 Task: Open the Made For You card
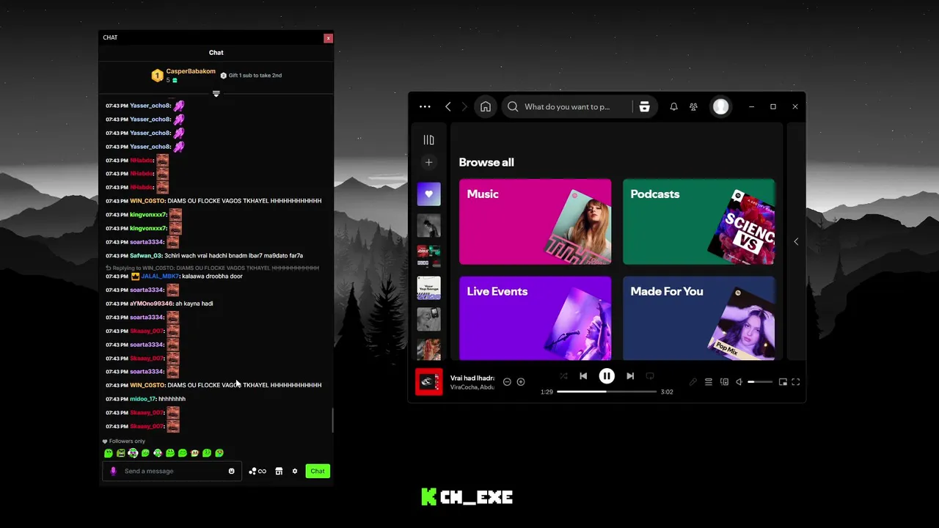tap(698, 318)
